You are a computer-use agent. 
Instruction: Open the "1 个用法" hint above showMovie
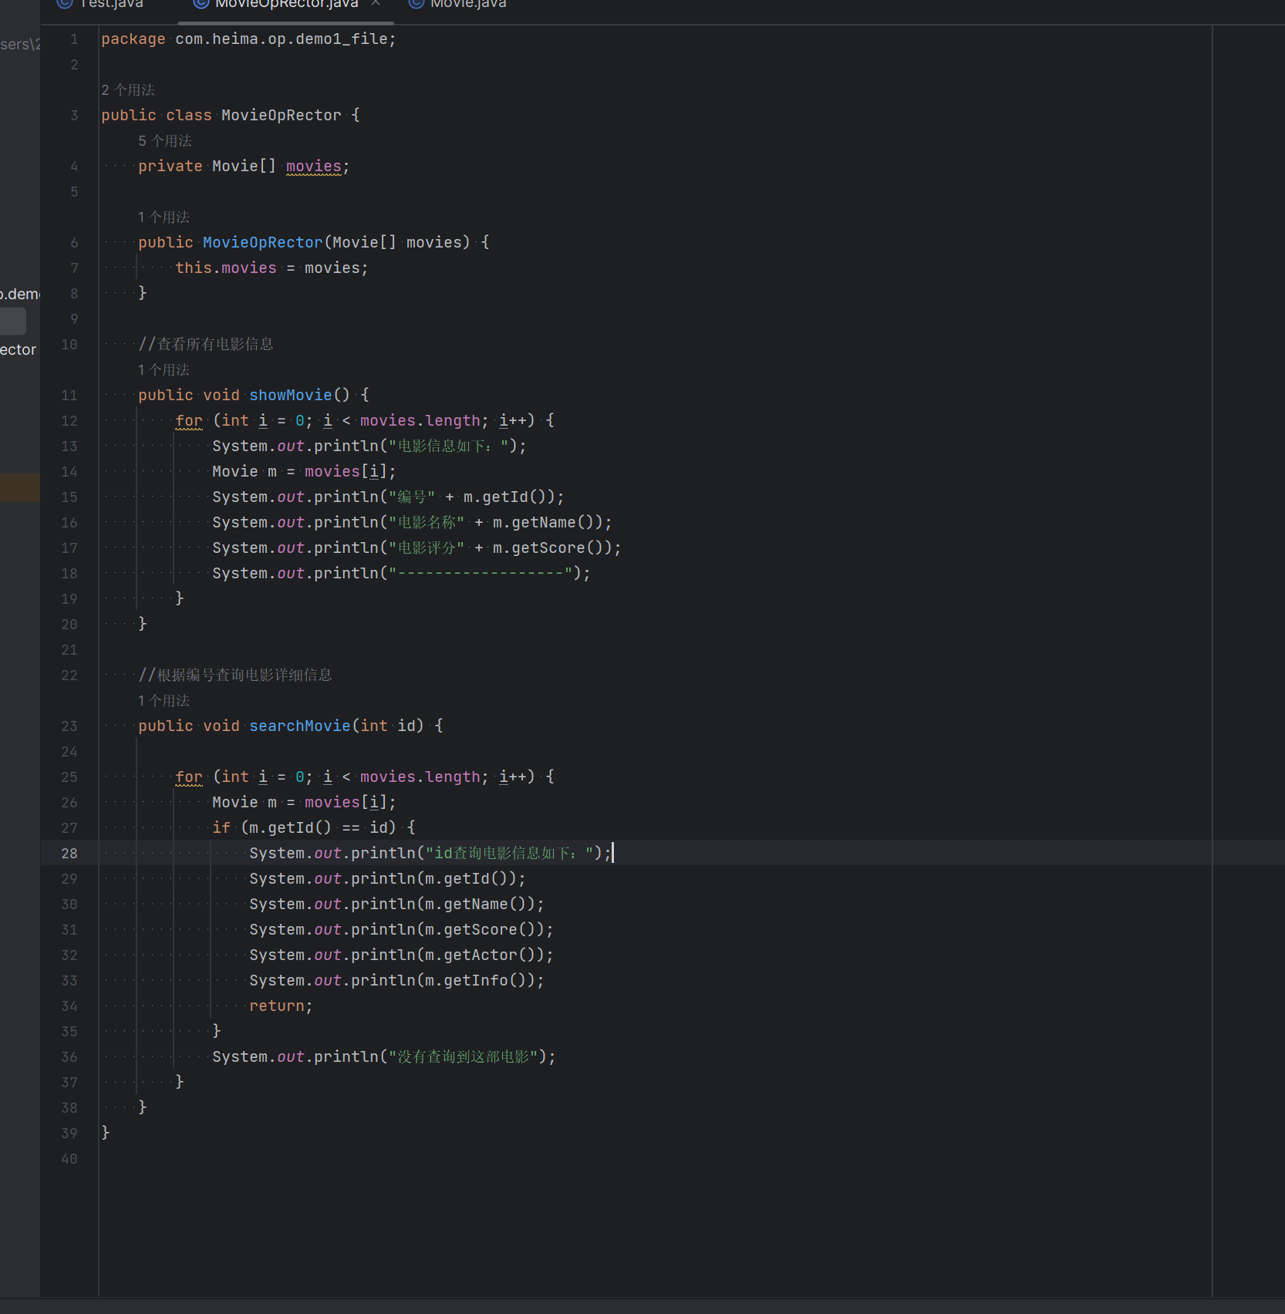pyautogui.click(x=164, y=370)
